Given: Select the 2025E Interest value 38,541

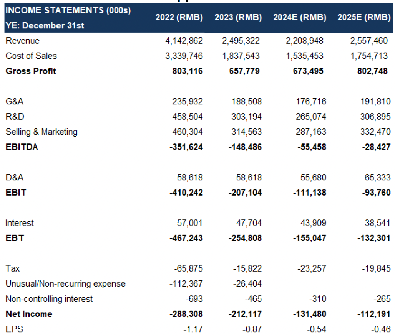Looking at the screenshot, I should coord(377,223).
